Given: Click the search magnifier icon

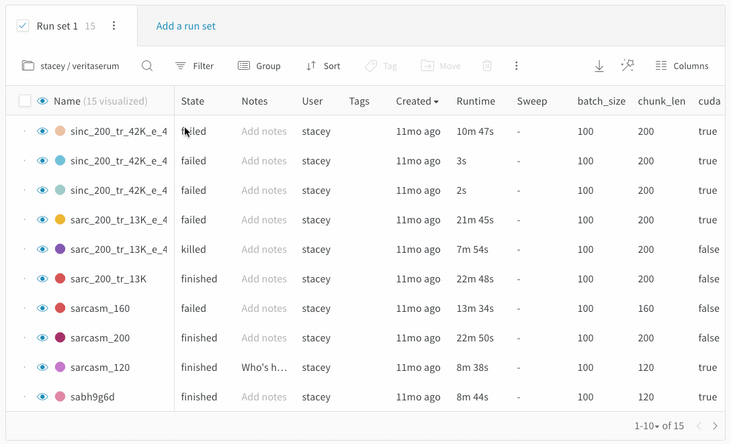Looking at the screenshot, I should click(147, 66).
